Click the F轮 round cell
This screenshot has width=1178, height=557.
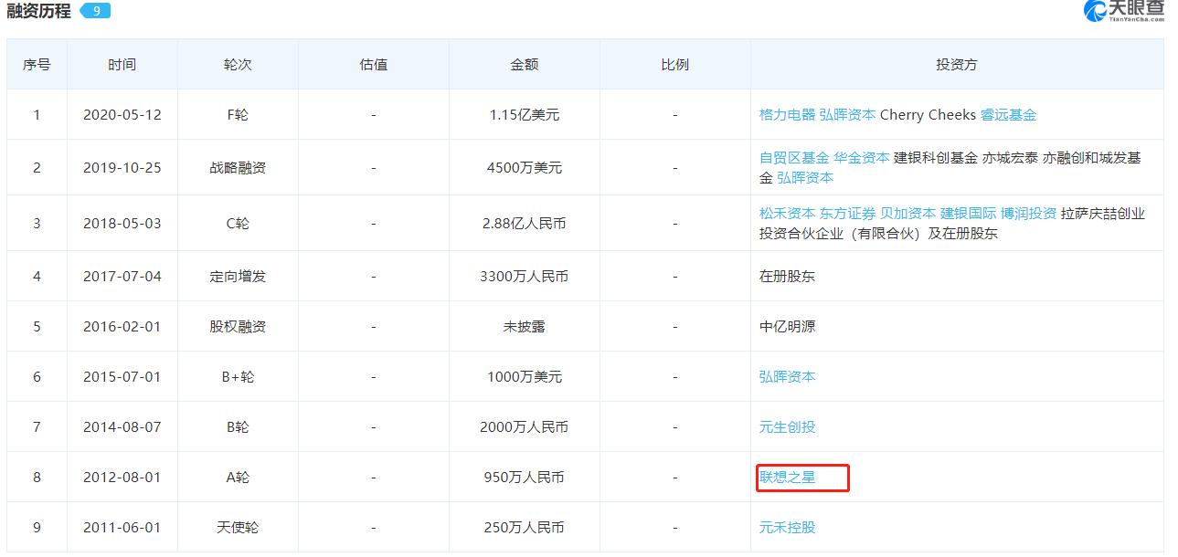pos(238,115)
